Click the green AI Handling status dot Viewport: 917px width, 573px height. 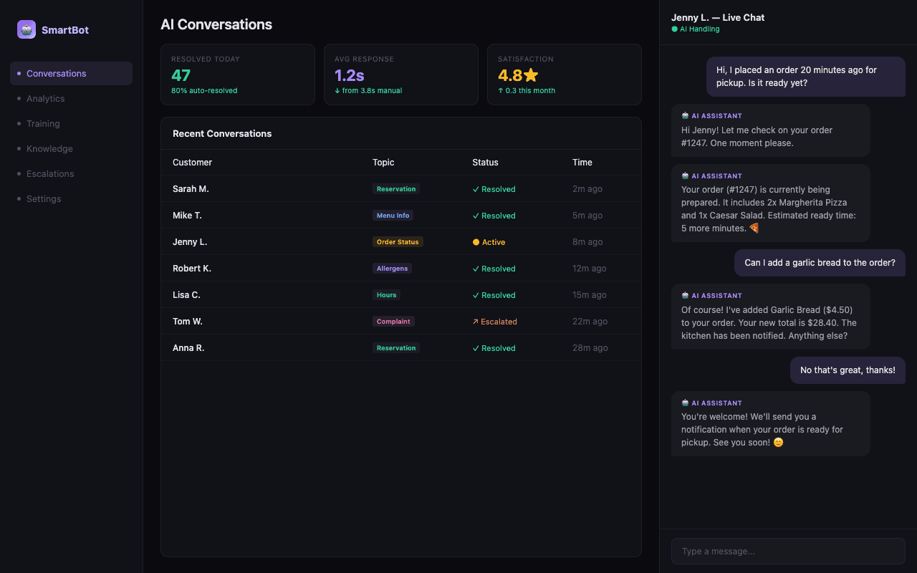pos(673,29)
